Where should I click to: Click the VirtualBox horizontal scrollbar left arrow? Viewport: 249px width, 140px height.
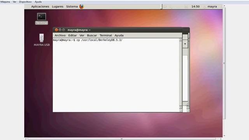(26, 139)
